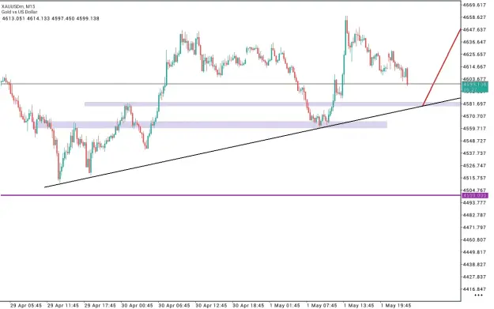Click price axis label 4603.677
The height and width of the screenshot is (309, 494).
tap(475, 79)
